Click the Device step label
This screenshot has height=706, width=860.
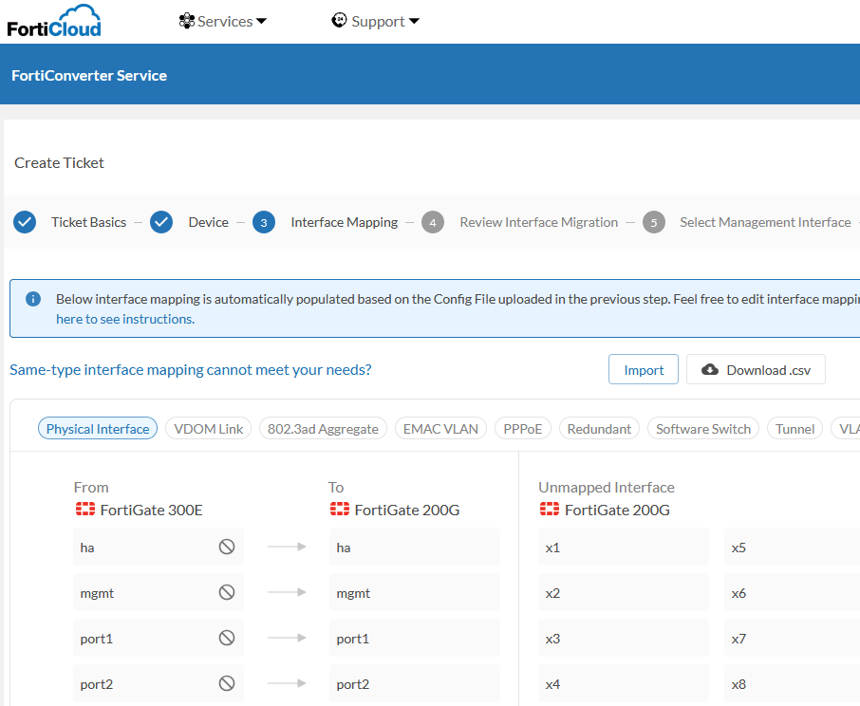tap(209, 222)
